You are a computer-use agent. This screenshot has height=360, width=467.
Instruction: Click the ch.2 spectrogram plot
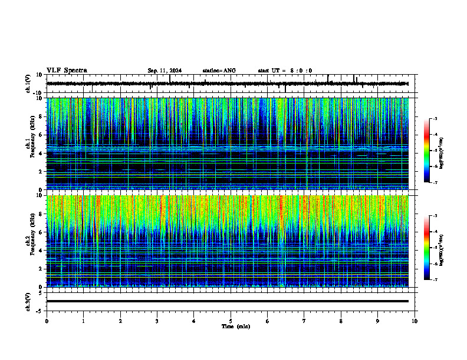pos(228,241)
